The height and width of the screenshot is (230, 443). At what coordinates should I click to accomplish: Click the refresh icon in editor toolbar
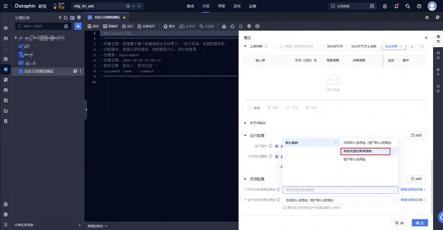(232, 26)
